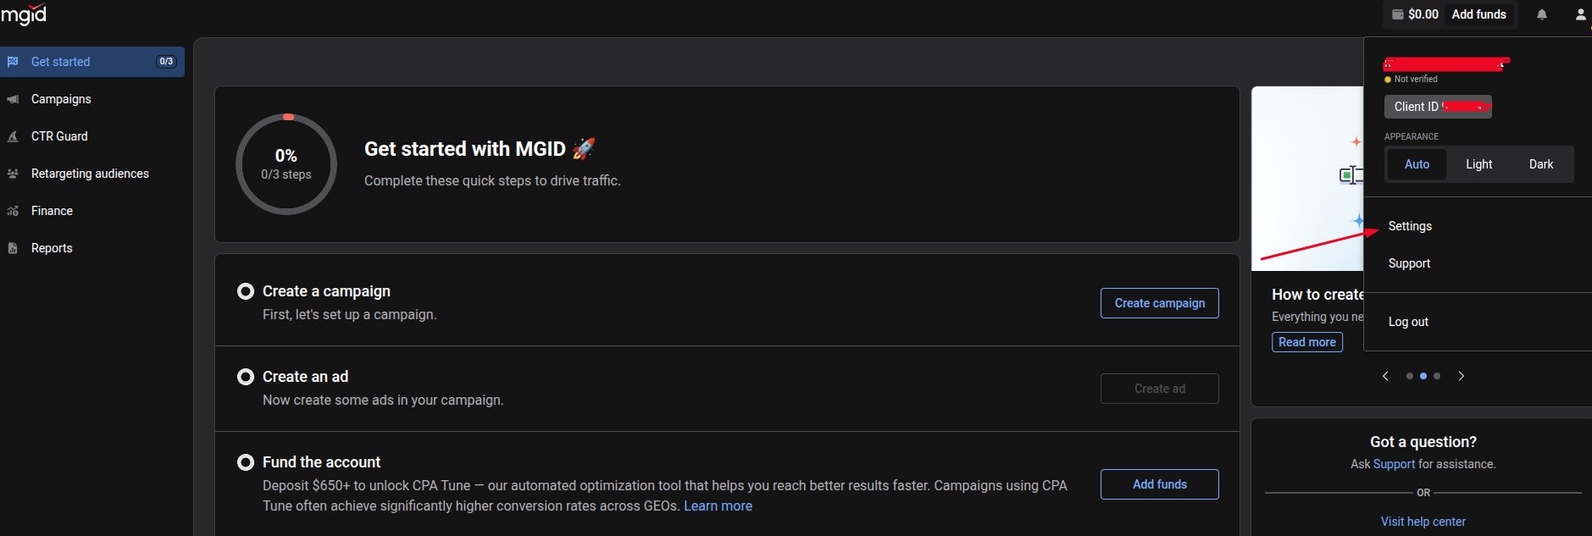The width and height of the screenshot is (1592, 536).
Task: Click the CTR Guard sidebar icon
Action: [13, 136]
